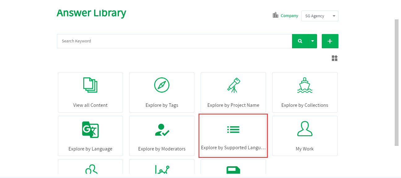Click the Explore by Project Name telescope icon
This screenshot has height=178, width=401.
pos(234,85)
